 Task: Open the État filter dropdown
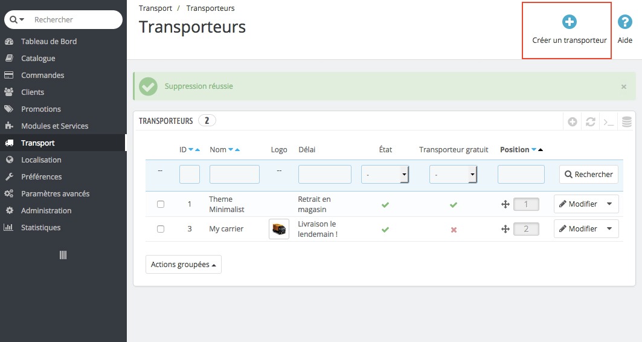pos(385,175)
